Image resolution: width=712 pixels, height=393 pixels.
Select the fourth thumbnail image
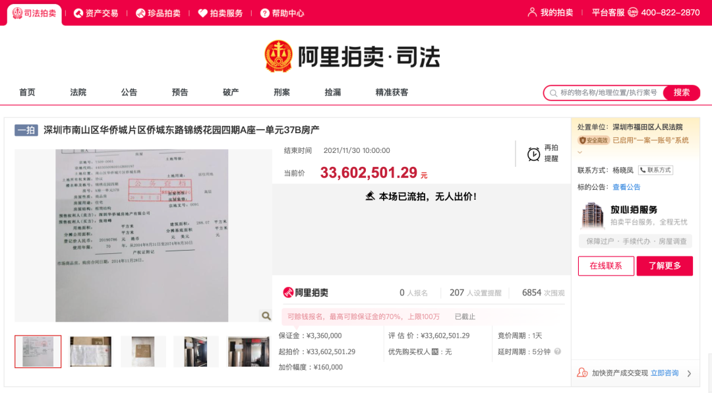click(x=196, y=351)
